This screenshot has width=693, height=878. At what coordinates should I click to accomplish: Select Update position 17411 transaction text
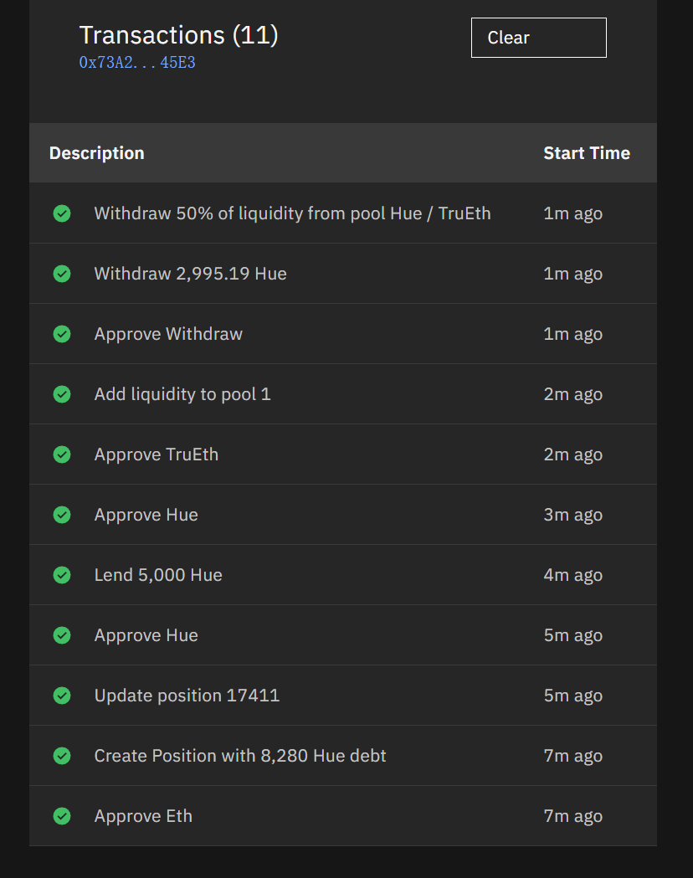point(187,696)
